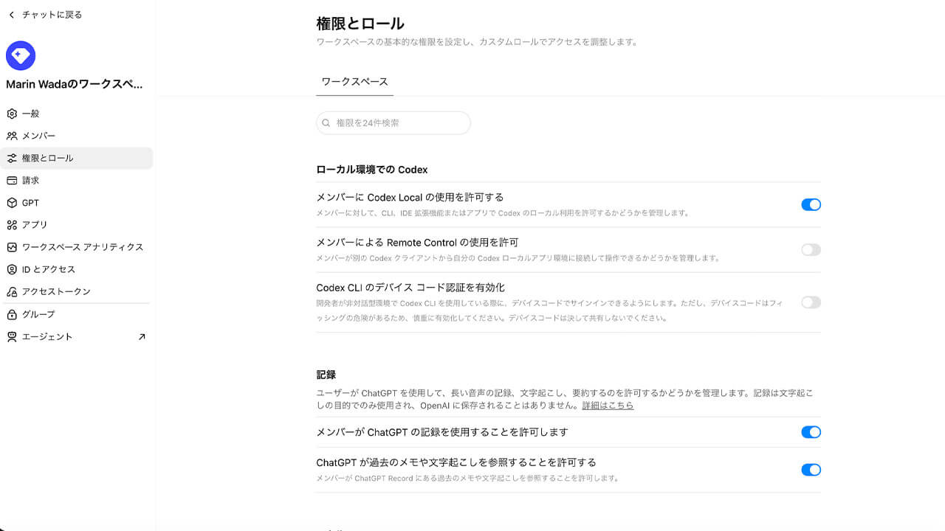Click the card icon next to 請求
The width and height of the screenshot is (945, 531).
click(12, 180)
